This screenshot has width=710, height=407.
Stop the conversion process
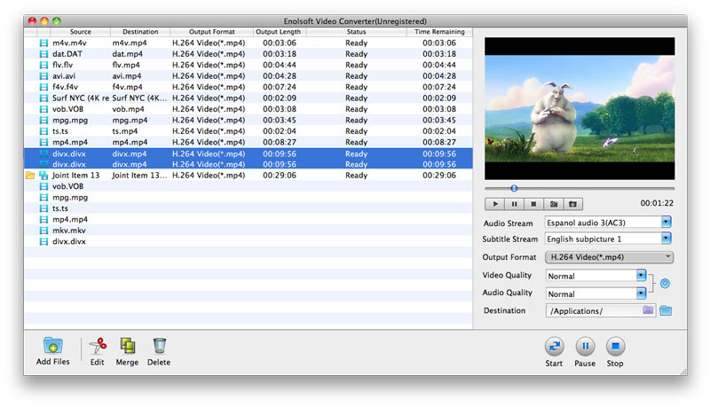(x=615, y=347)
